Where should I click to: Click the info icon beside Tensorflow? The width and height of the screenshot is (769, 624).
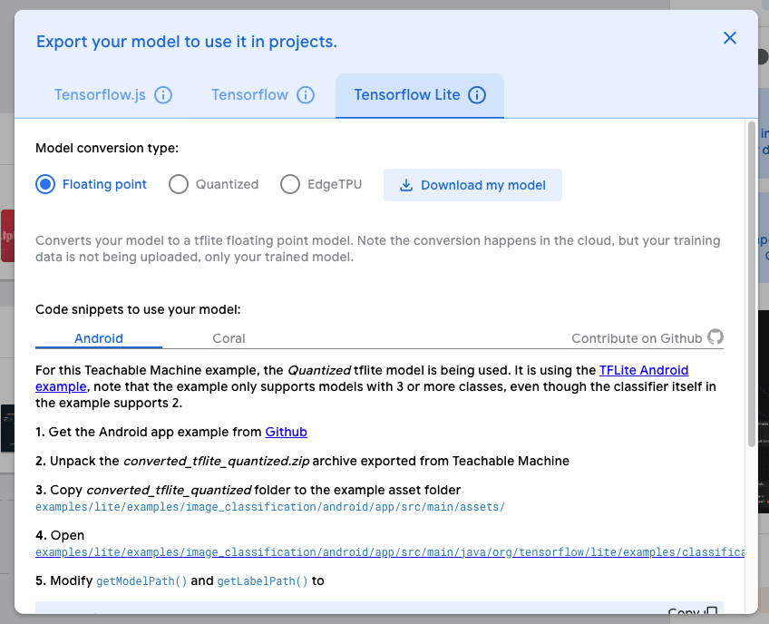click(306, 94)
